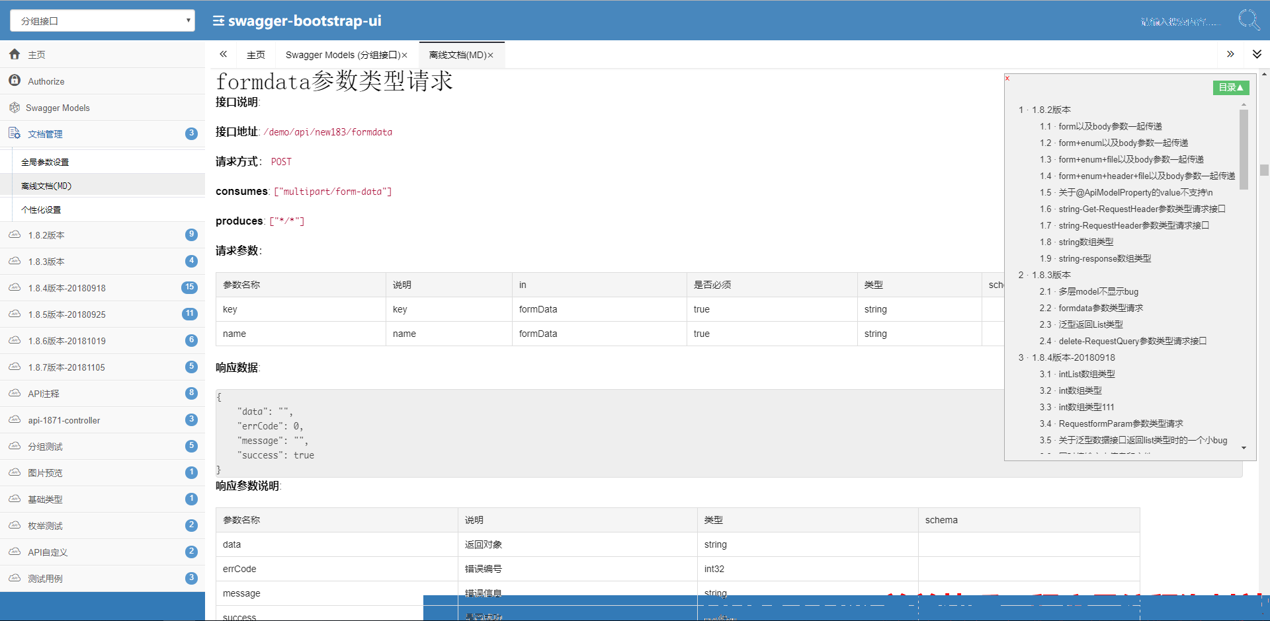Open the Authorize menu item

tap(103, 81)
